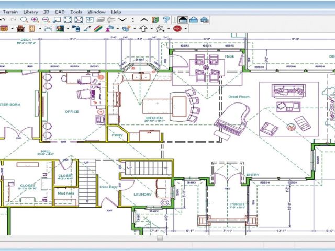Open the CAD menu
Screen dimensions: 335x251
(61, 12)
